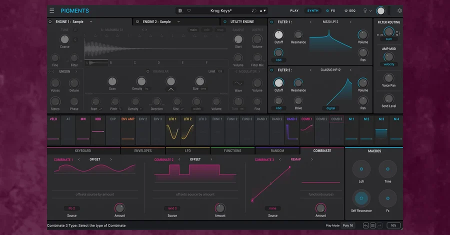Toggle the FX power icon

click(x=327, y=10)
